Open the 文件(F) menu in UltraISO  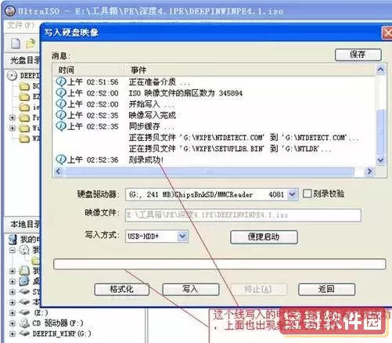21,25
